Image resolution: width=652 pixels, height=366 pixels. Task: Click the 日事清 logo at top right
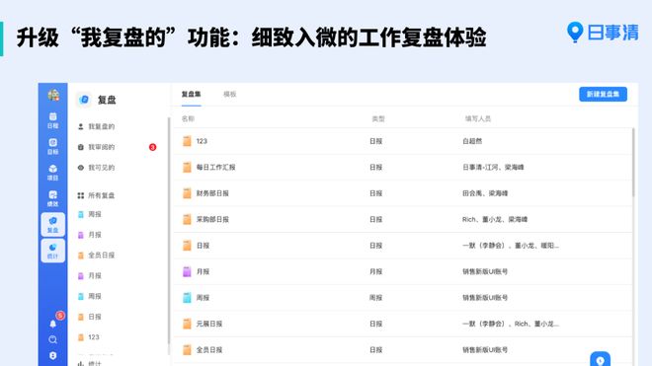pos(603,33)
